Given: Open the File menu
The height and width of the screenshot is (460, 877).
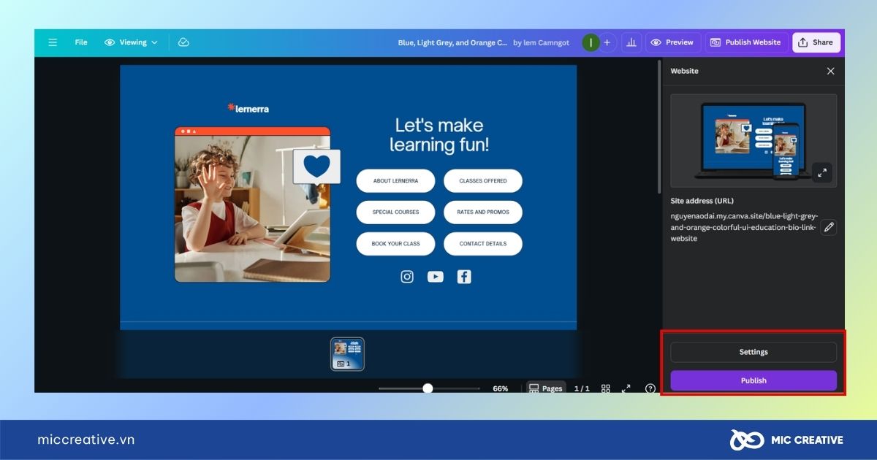Looking at the screenshot, I should coord(81,42).
